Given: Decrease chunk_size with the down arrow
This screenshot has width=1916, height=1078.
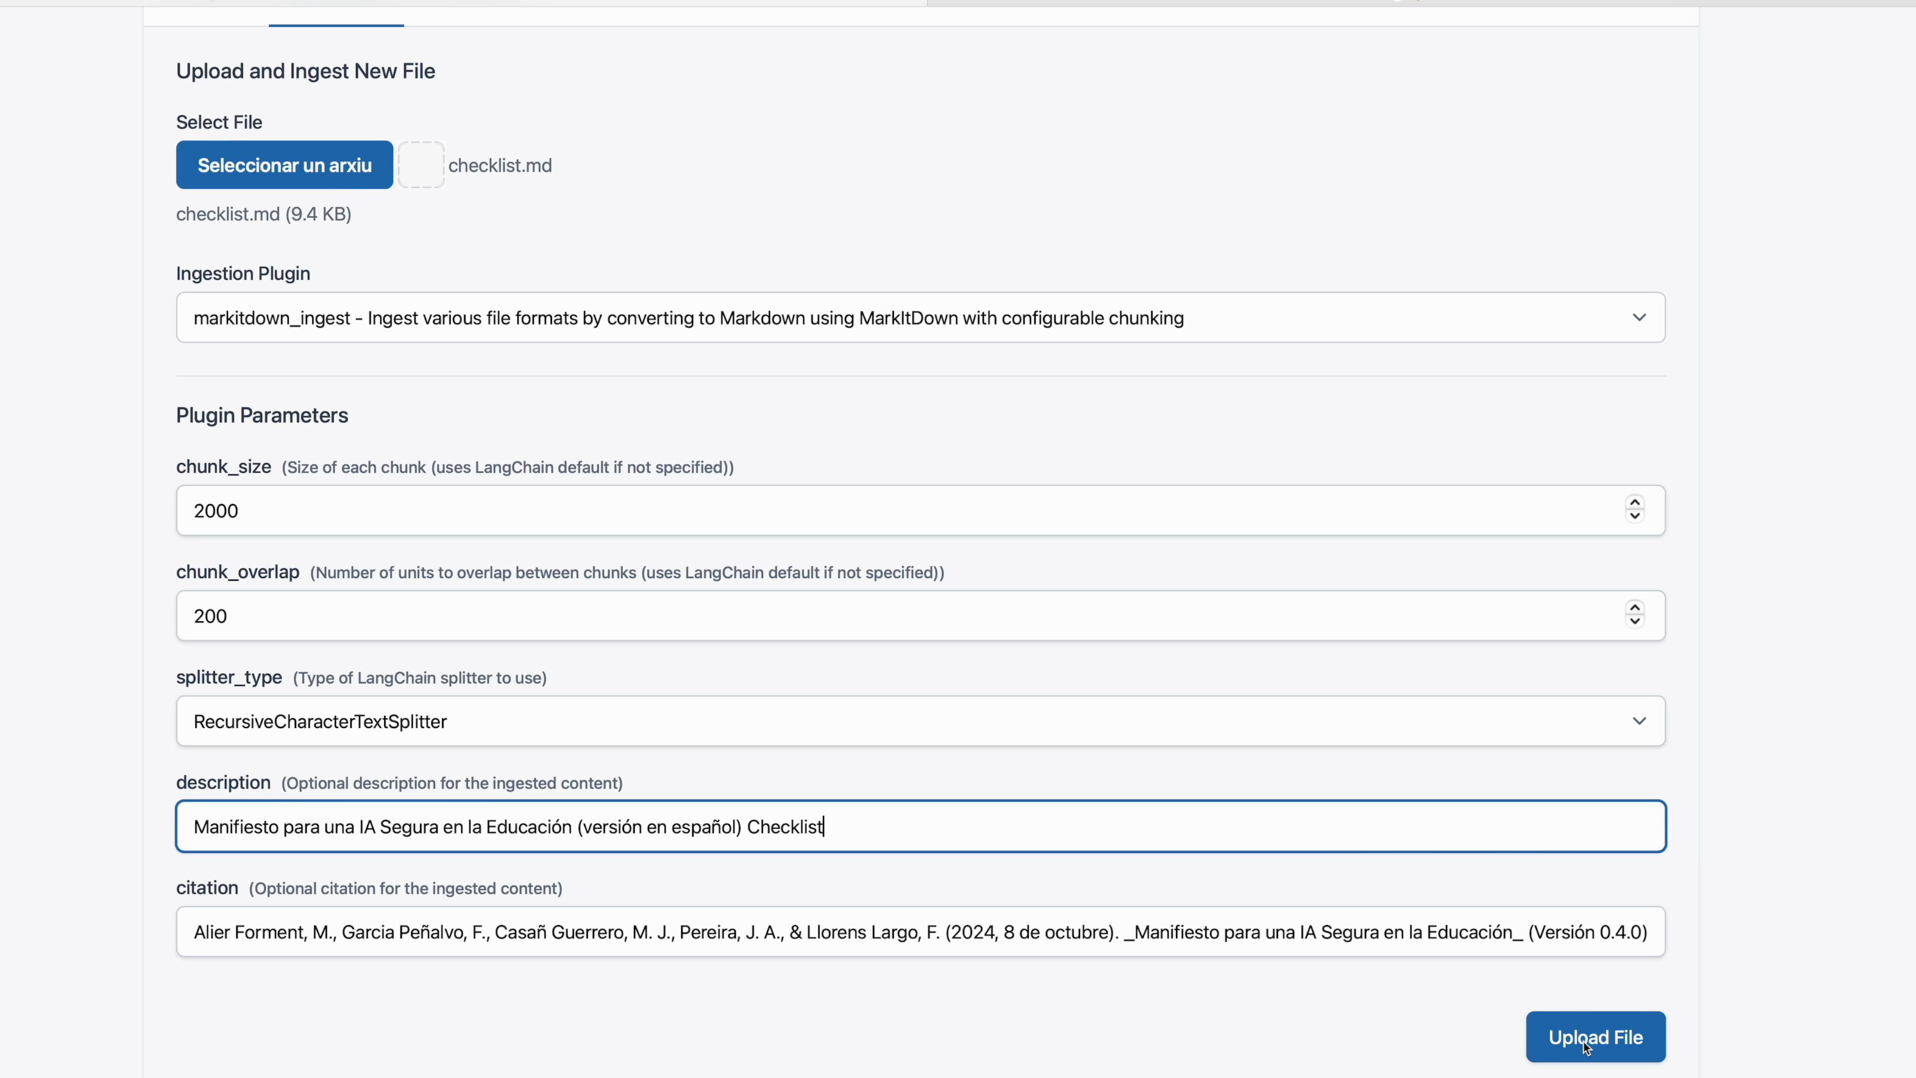Looking at the screenshot, I should [x=1634, y=517].
